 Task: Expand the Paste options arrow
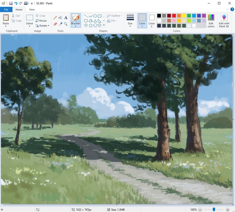(x=6, y=26)
